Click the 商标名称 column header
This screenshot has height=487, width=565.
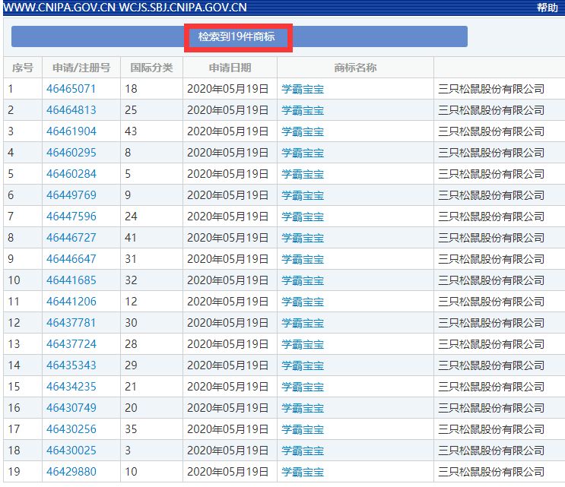pyautogui.click(x=355, y=68)
